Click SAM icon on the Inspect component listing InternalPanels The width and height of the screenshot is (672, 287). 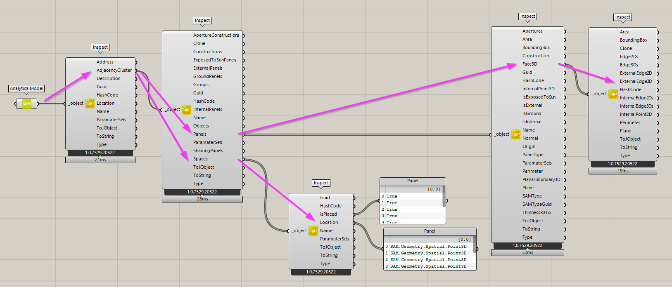tap(186, 110)
